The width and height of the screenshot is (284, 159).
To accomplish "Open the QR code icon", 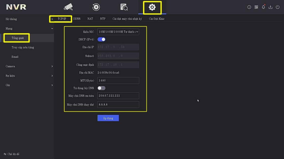I will click(x=256, y=7).
